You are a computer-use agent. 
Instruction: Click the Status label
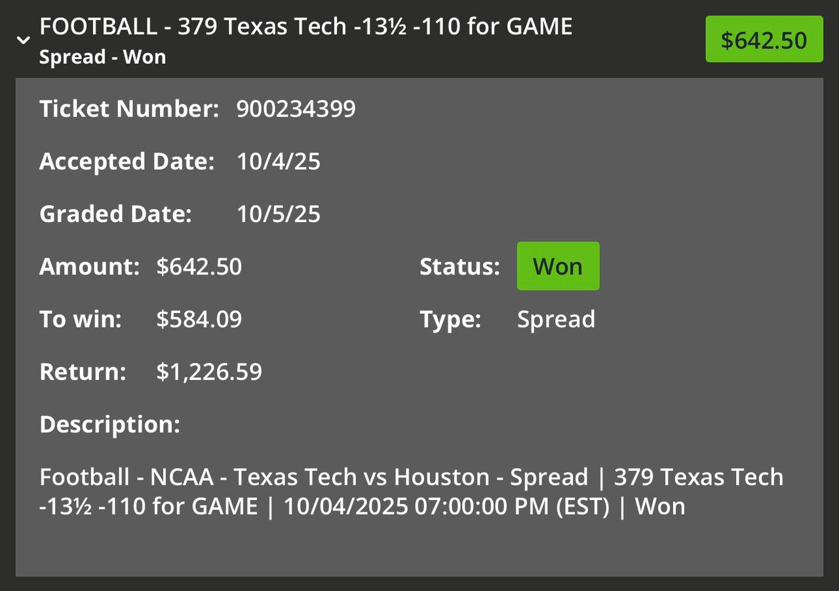(x=459, y=267)
